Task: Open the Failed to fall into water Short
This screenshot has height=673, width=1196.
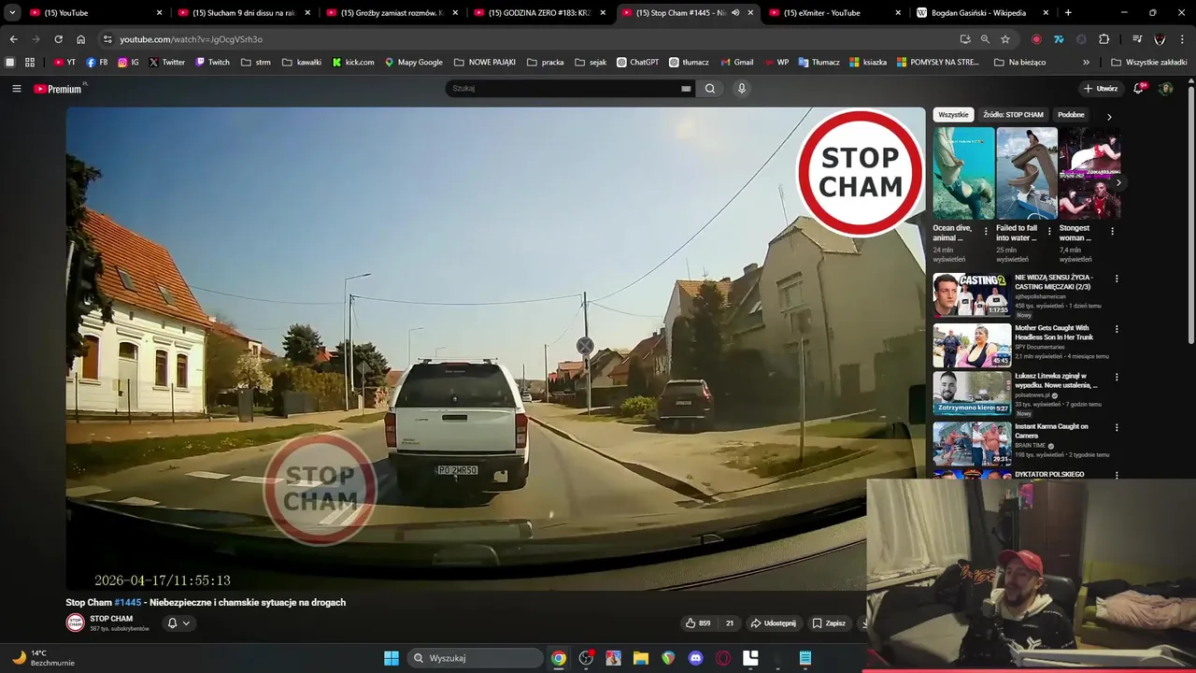Action: (1027, 174)
